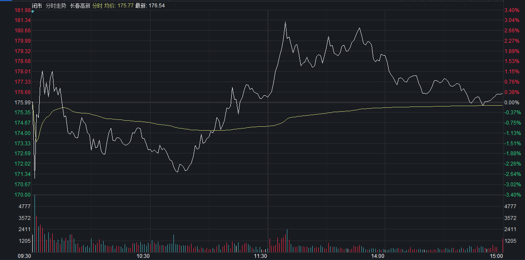Image resolution: width=525 pixels, height=260 pixels.
Task: Click the 0.00% baseline percent label
Action: pos(511,103)
